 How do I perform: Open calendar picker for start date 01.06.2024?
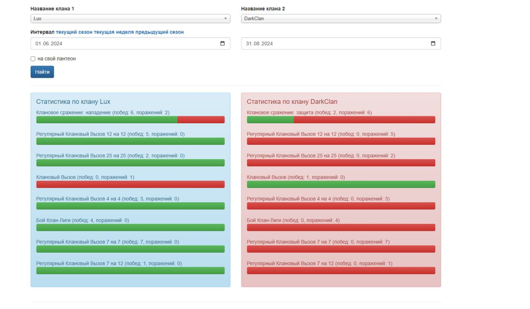click(x=222, y=43)
